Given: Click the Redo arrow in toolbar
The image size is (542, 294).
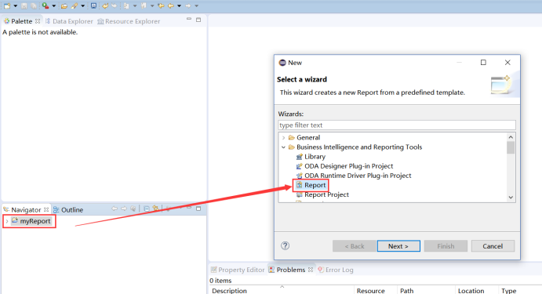Looking at the screenshot, I should [x=114, y=5].
